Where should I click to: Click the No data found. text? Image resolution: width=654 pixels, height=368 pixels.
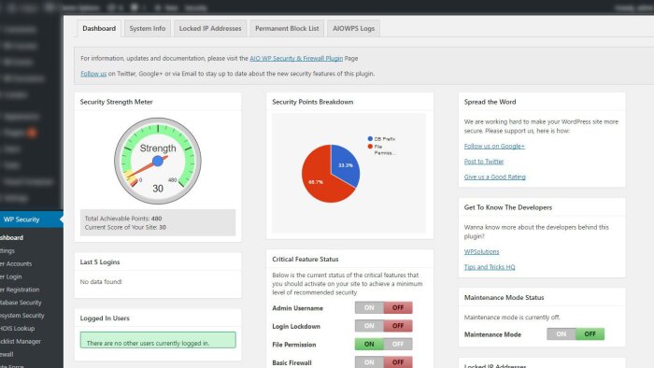click(x=101, y=282)
